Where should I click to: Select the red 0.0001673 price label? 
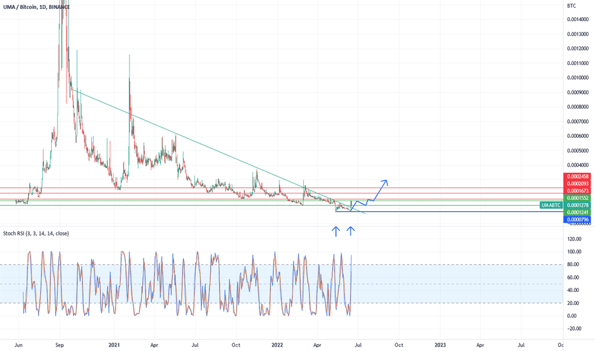[x=577, y=191]
